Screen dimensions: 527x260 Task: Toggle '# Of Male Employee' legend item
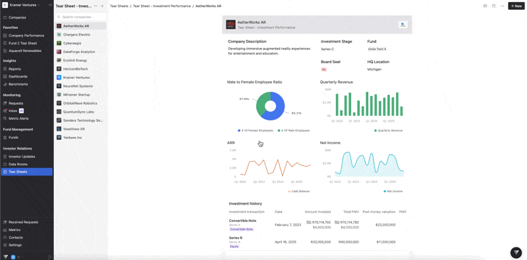coord(293,130)
